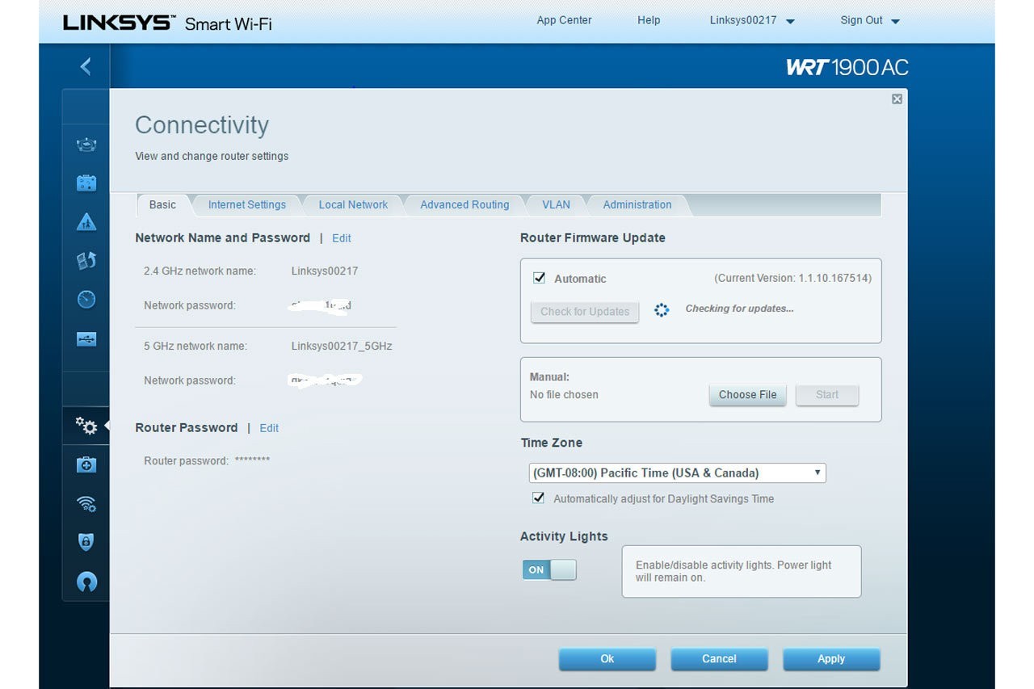Open the Local Network tab

click(353, 204)
